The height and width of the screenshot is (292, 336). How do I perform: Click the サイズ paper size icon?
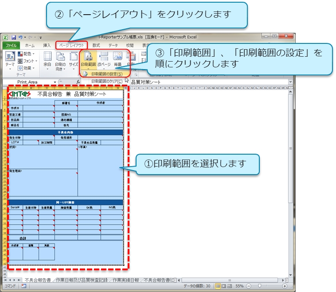coord(74,57)
